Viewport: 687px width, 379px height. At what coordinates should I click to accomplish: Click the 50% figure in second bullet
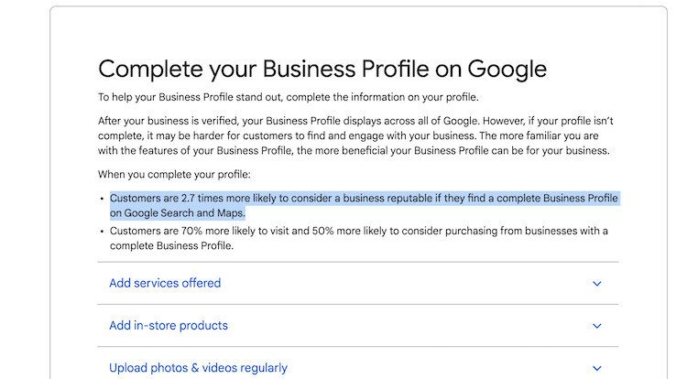point(322,231)
